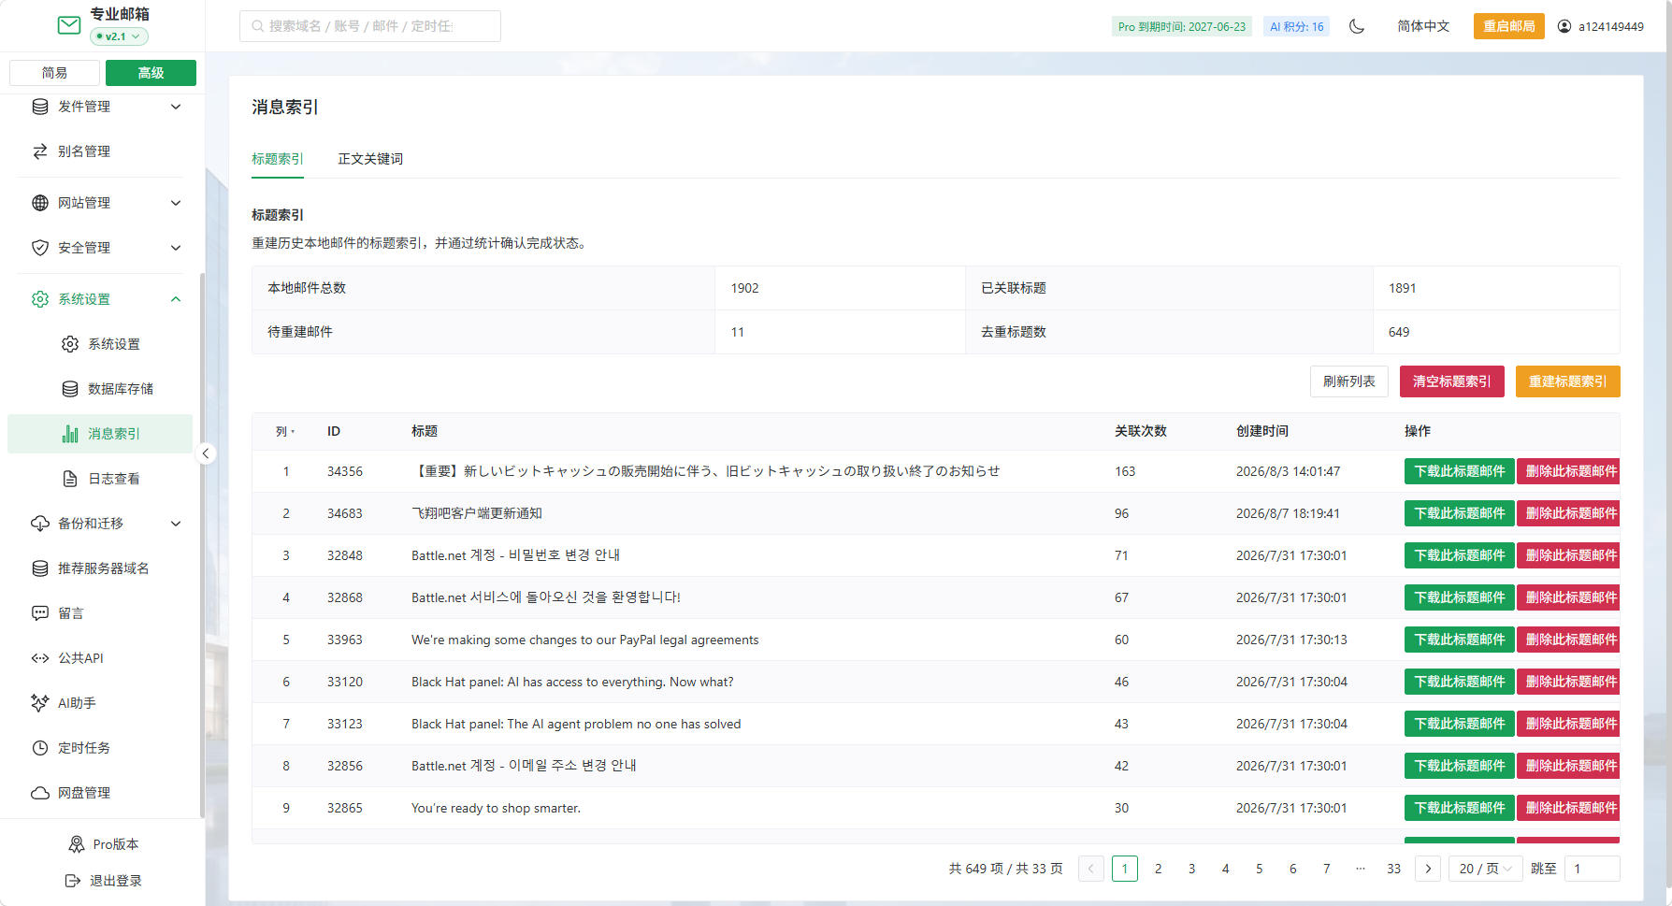The width and height of the screenshot is (1672, 906).
Task: Click the 重建标题索引 button
Action: pyautogui.click(x=1567, y=381)
